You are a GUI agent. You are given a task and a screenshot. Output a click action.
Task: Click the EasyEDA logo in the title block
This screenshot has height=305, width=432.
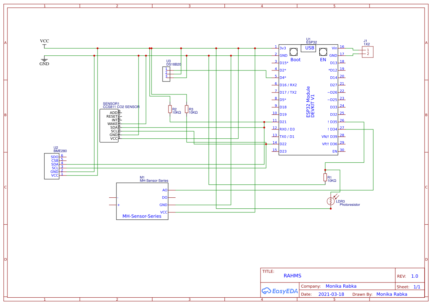(280, 291)
